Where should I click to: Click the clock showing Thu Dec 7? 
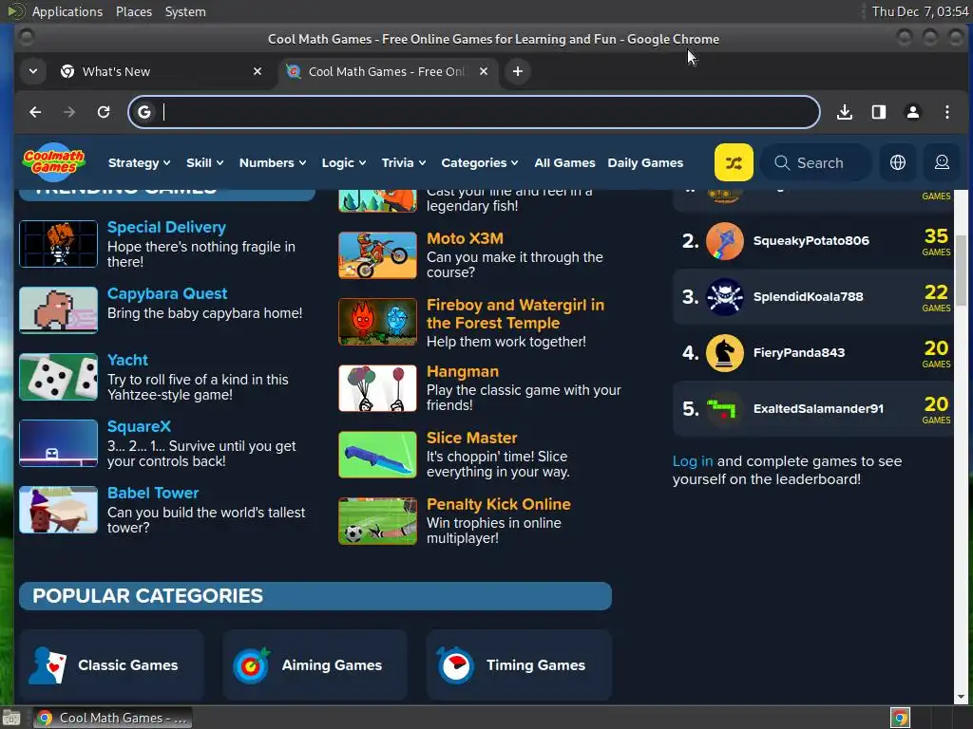coord(920,11)
